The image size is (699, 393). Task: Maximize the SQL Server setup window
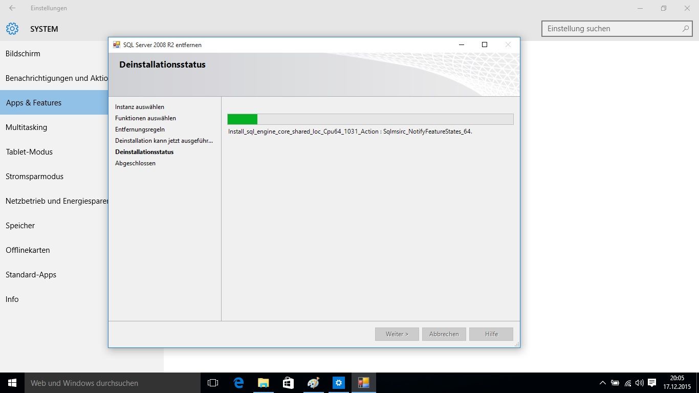(485, 45)
